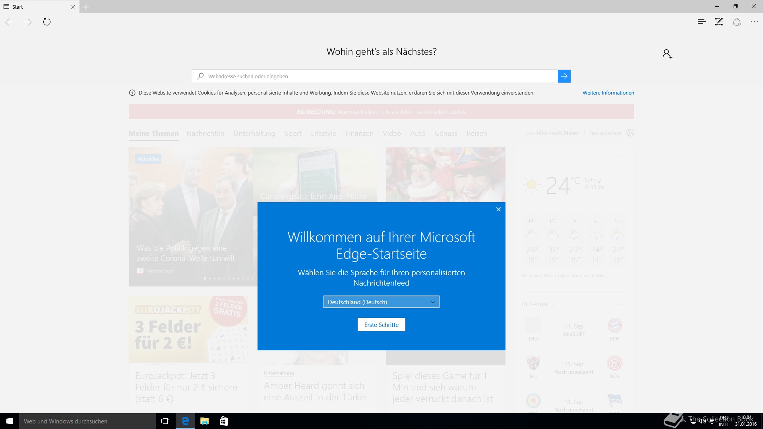Expand the DFB-Pokal section chevron link
Image resolution: width=763 pixels, height=429 pixels.
[538, 304]
